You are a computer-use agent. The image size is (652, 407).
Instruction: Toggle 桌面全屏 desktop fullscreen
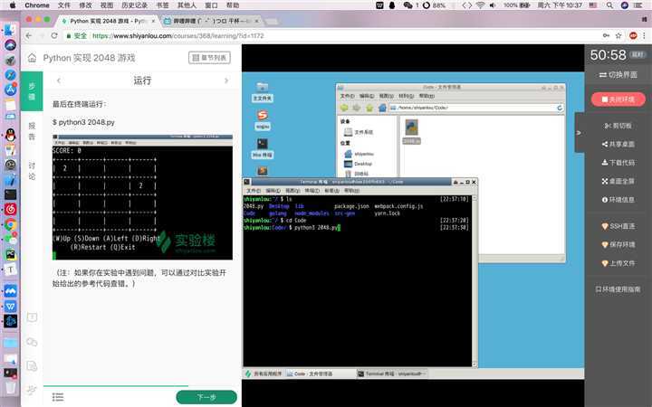(x=618, y=181)
